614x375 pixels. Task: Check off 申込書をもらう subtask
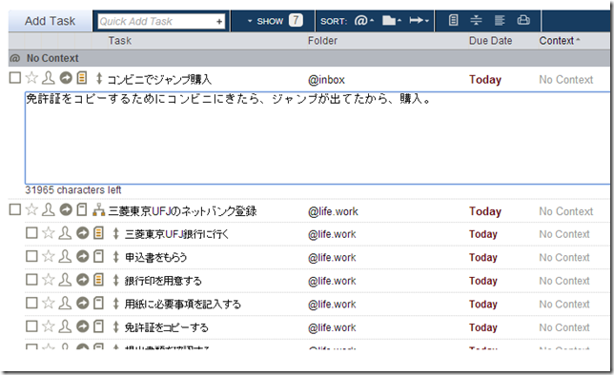pos(31,256)
